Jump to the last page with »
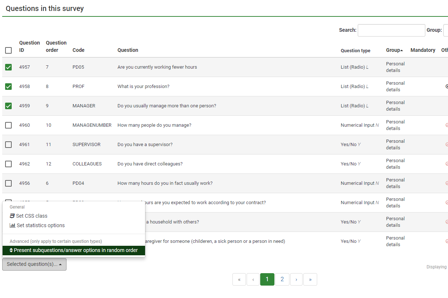 pyautogui.click(x=310, y=279)
